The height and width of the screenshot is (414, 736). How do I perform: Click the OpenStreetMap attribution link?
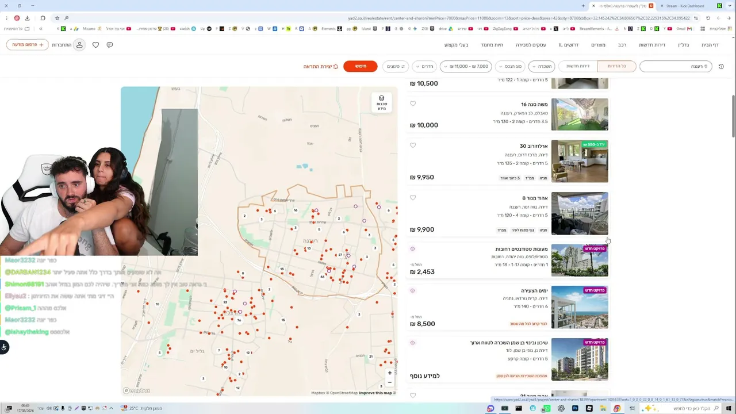click(343, 393)
